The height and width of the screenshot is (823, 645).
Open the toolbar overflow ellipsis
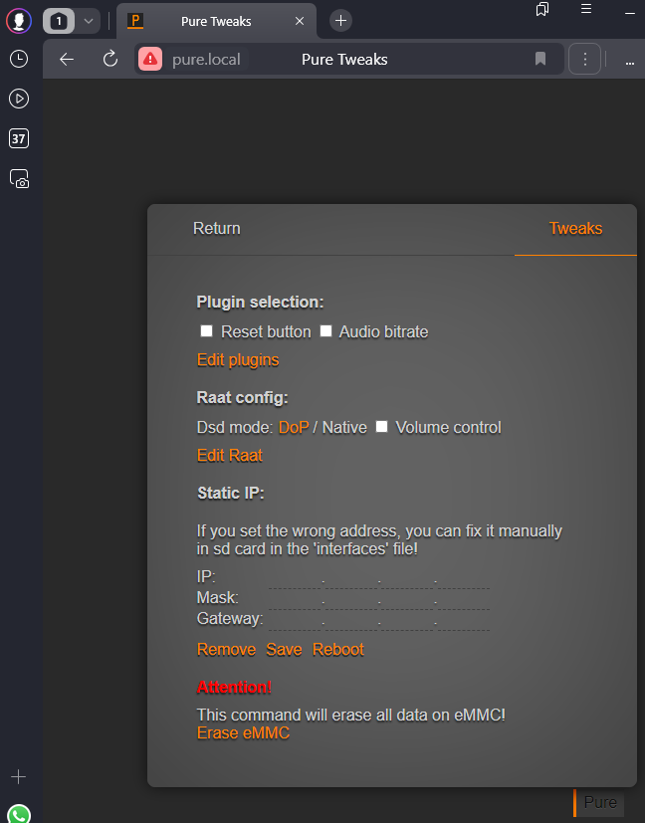pos(630,62)
